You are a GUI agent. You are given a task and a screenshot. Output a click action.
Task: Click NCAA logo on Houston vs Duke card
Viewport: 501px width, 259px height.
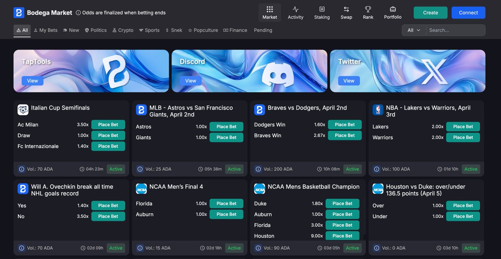(378, 189)
